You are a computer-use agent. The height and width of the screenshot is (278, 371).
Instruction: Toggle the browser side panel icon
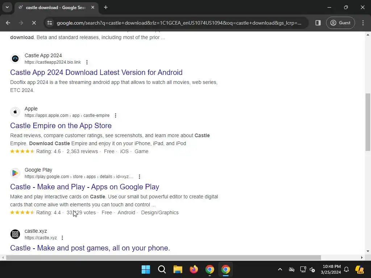pyautogui.click(x=318, y=23)
